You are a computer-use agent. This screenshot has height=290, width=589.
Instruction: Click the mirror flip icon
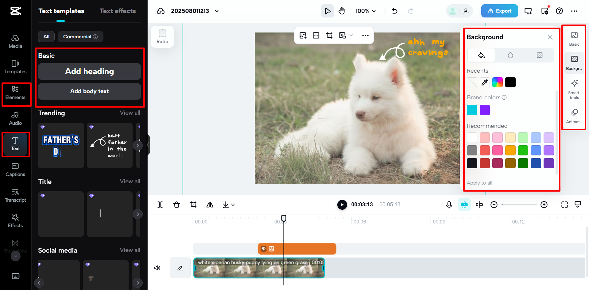tap(210, 204)
